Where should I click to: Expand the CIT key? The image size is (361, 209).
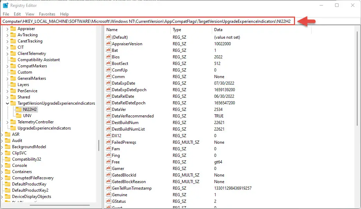(x=7, y=47)
